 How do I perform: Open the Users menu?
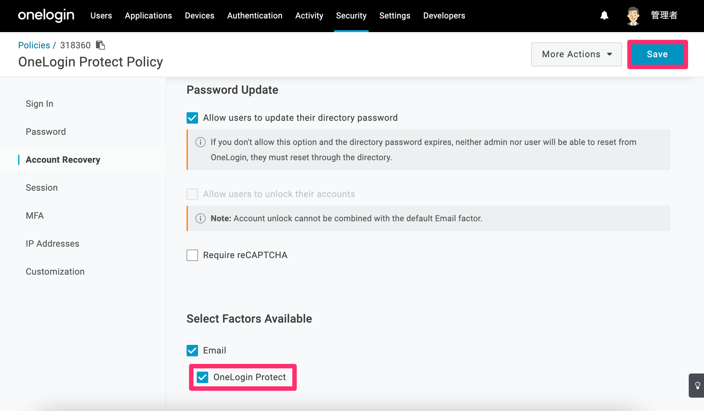tap(101, 16)
